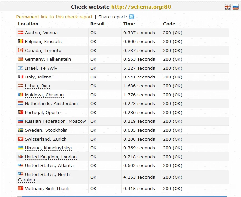Click the Israel flag icon
The width and height of the screenshot is (241, 197).
pos(21,68)
